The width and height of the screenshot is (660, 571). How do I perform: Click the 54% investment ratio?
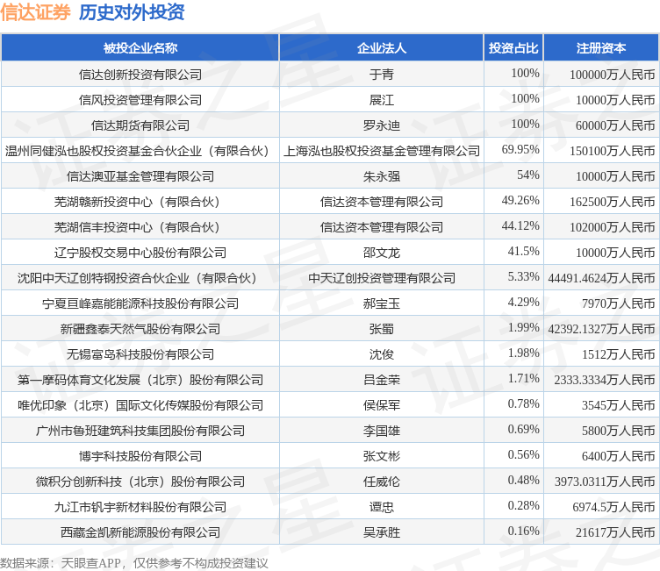click(527, 175)
